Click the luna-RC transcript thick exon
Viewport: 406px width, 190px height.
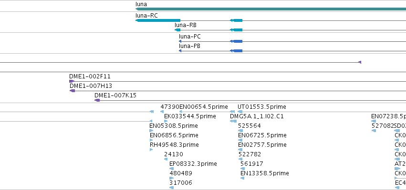(158, 20)
